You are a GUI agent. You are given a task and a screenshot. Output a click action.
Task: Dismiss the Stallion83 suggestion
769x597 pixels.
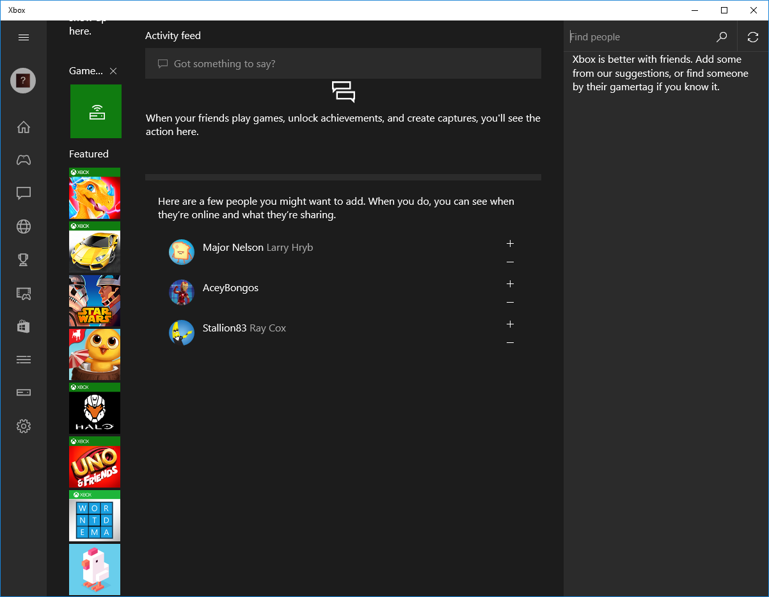(x=510, y=343)
